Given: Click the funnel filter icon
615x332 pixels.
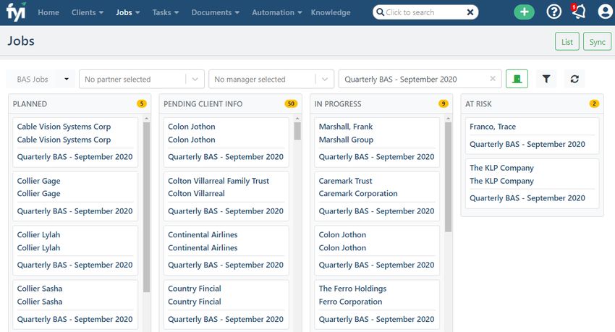Looking at the screenshot, I should click(x=546, y=79).
